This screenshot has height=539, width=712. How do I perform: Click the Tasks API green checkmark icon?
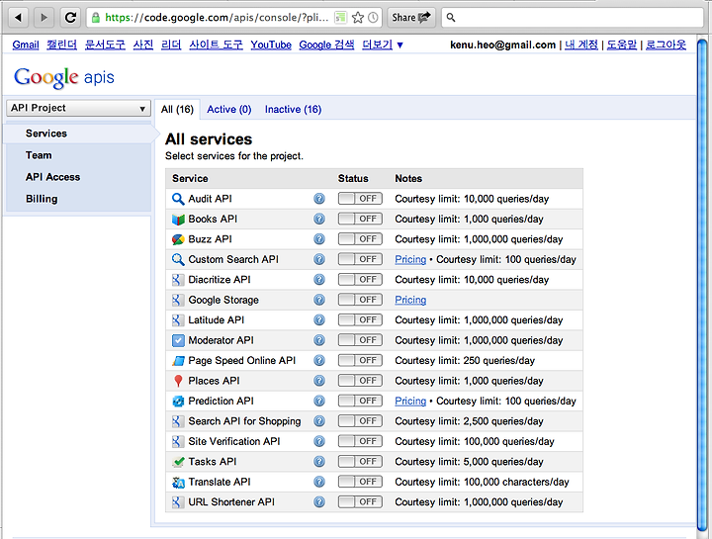pos(178,462)
